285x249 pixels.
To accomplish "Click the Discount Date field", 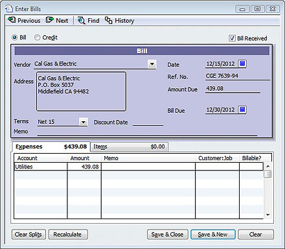I will point(148,122).
